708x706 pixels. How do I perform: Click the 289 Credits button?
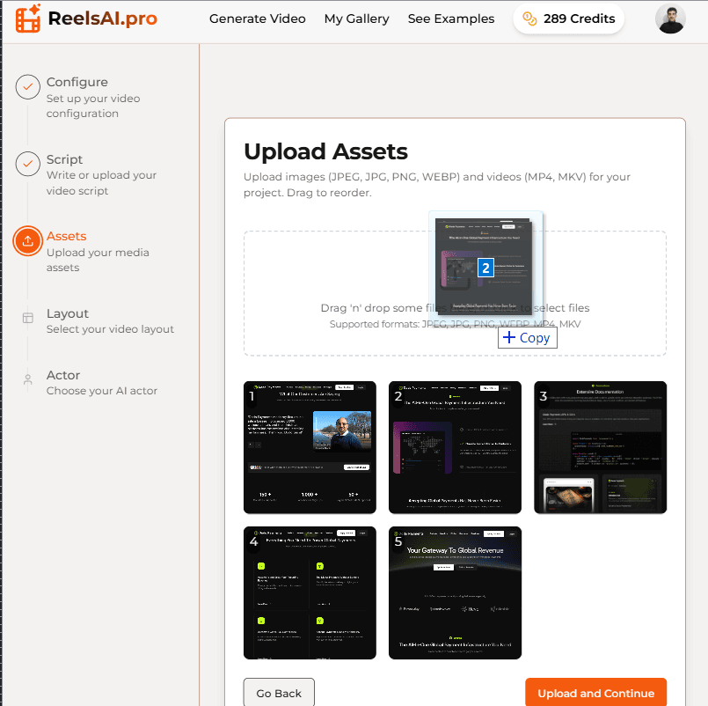568,18
